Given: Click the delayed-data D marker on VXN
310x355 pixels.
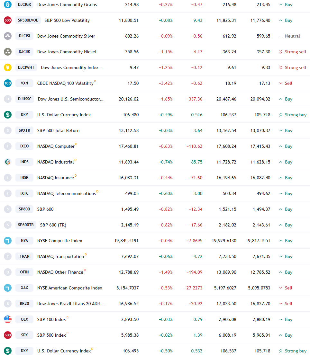Looking at the screenshot, I should (x=95, y=81).
